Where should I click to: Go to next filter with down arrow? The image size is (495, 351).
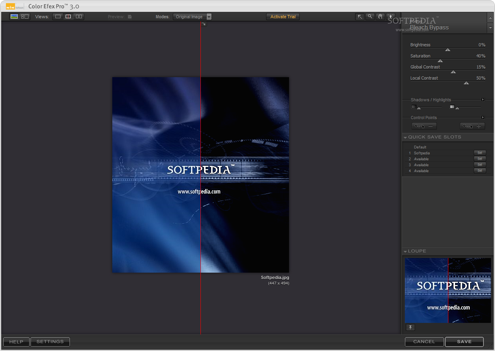[490, 28]
